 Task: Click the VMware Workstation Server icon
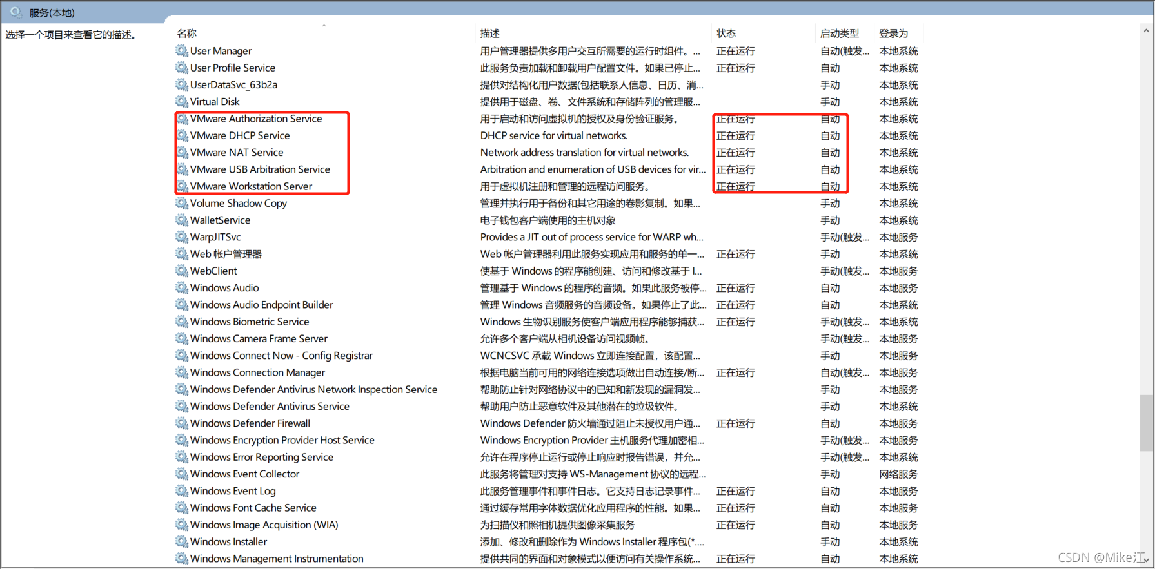181,186
